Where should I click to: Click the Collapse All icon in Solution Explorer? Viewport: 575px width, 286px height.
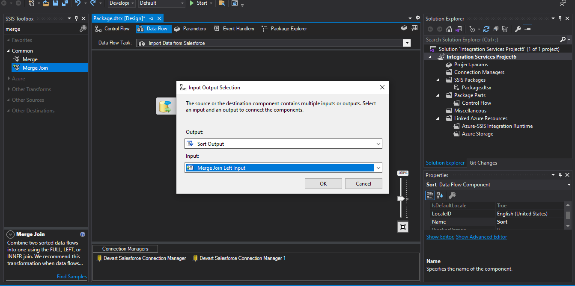(496, 29)
